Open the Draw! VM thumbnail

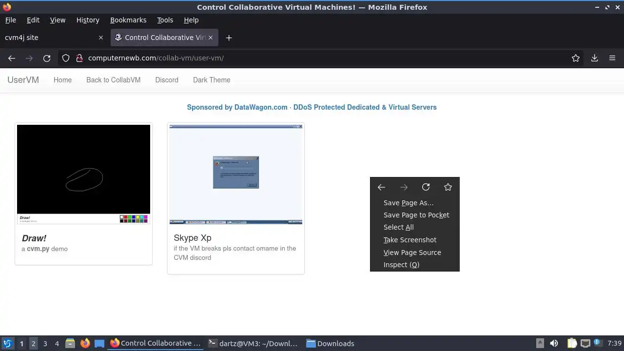pos(83,174)
